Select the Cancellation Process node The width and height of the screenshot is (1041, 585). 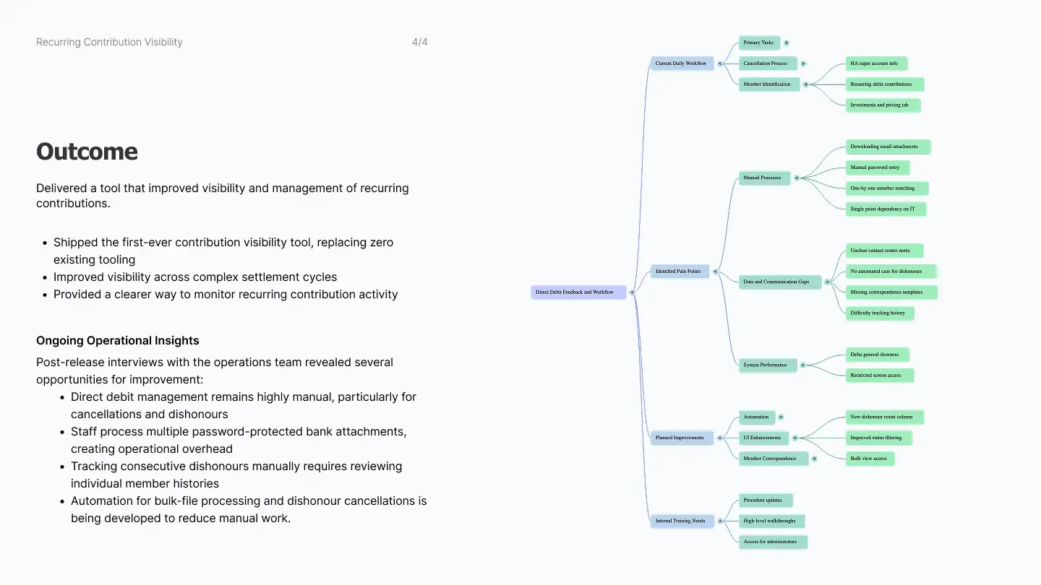tap(768, 64)
